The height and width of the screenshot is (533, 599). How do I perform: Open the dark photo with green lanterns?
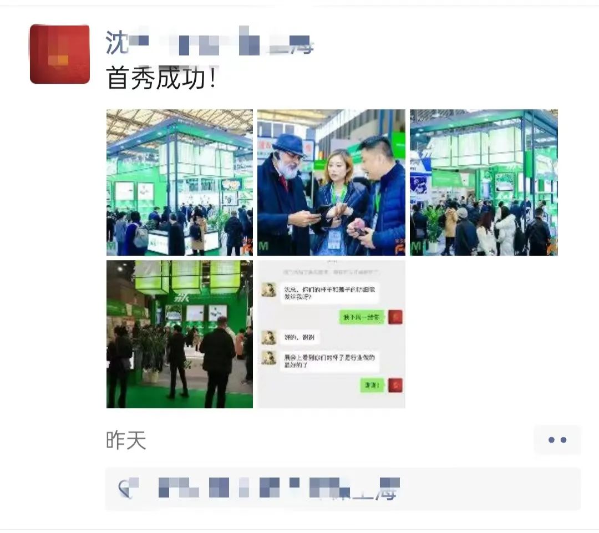(180, 334)
